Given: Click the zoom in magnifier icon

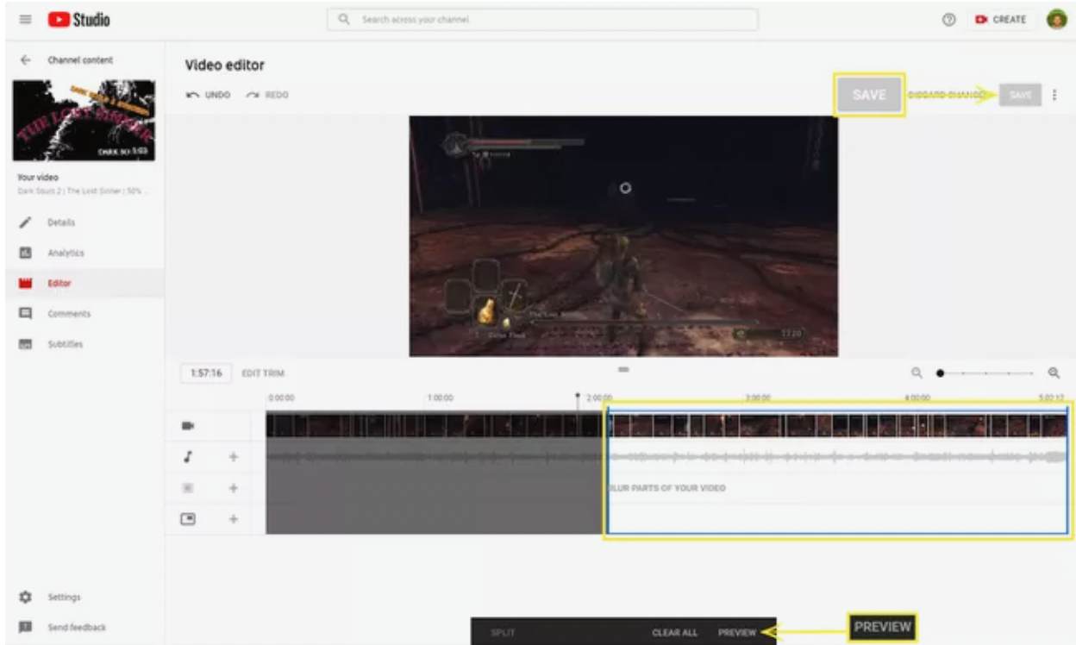Looking at the screenshot, I should [x=1054, y=373].
